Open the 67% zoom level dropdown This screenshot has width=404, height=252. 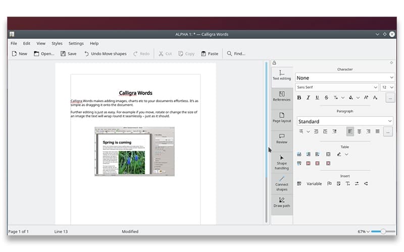point(364,232)
